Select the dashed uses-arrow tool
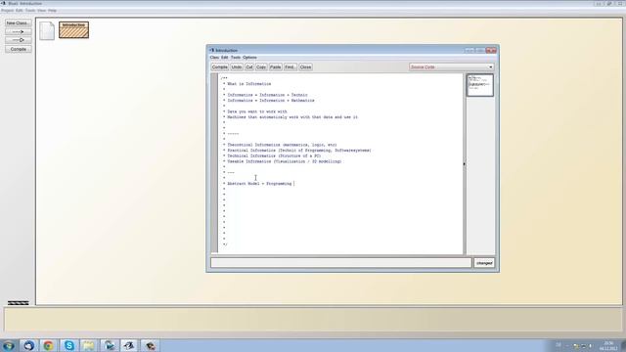 point(18,31)
